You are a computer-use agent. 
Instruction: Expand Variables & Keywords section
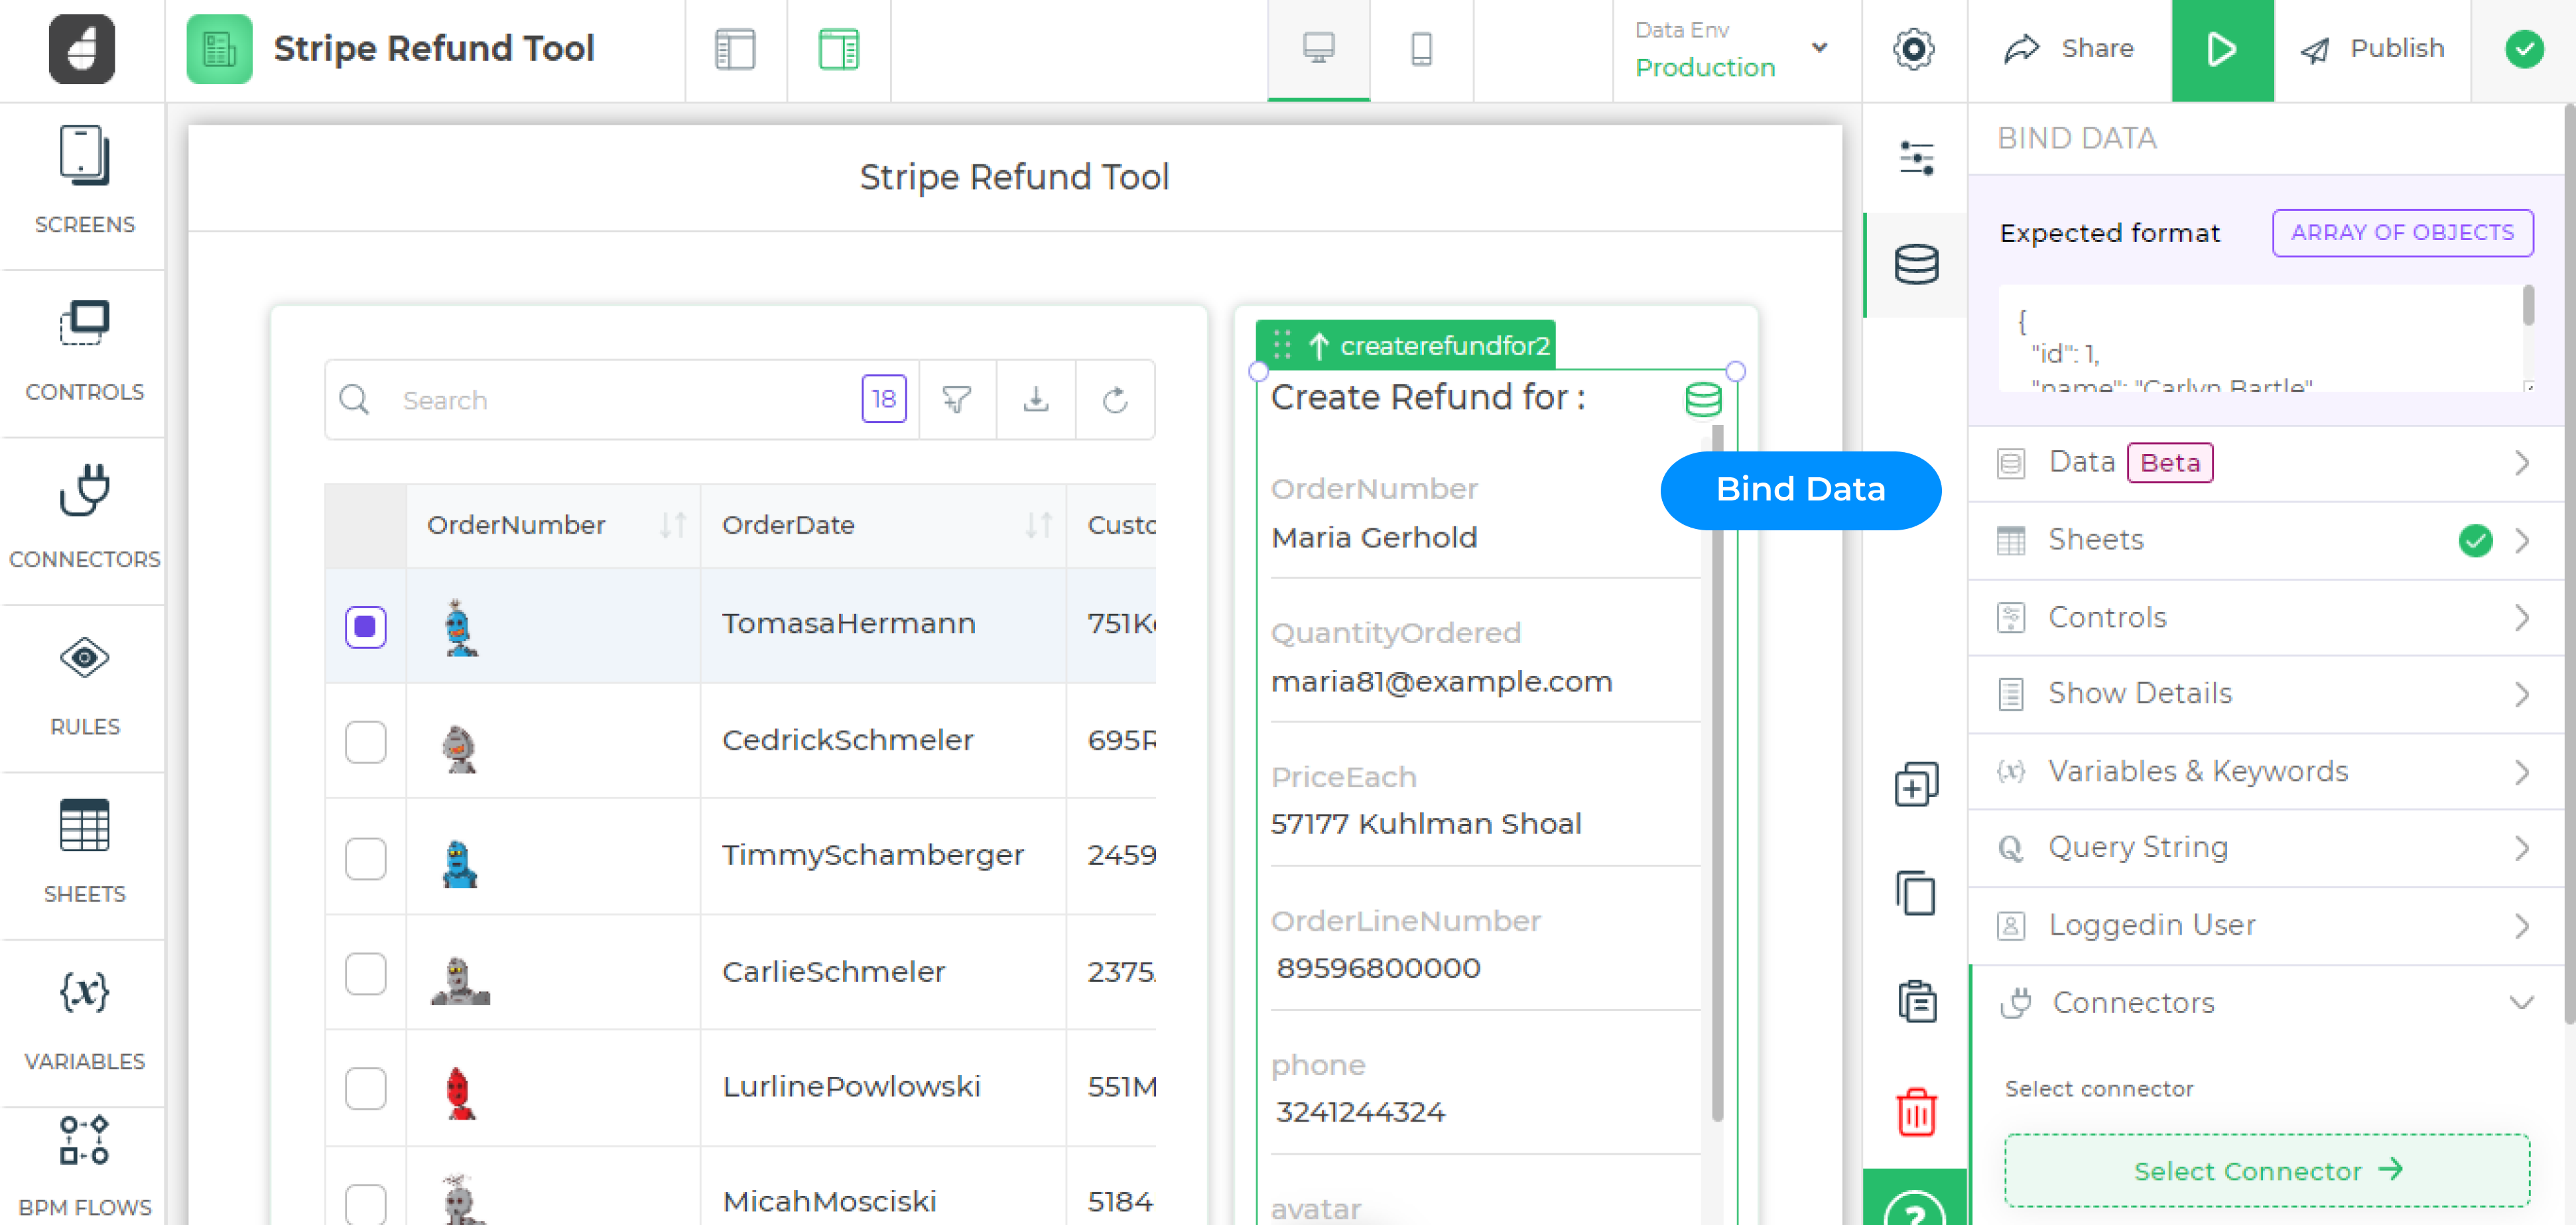pos(2265,772)
